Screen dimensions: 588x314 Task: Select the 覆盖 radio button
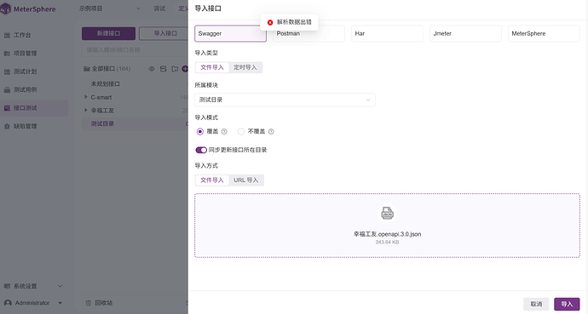pyautogui.click(x=200, y=132)
